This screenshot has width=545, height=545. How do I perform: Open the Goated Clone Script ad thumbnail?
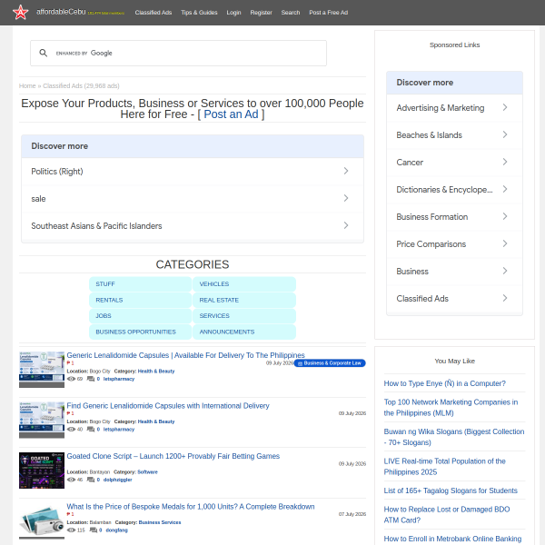pyautogui.click(x=42, y=471)
